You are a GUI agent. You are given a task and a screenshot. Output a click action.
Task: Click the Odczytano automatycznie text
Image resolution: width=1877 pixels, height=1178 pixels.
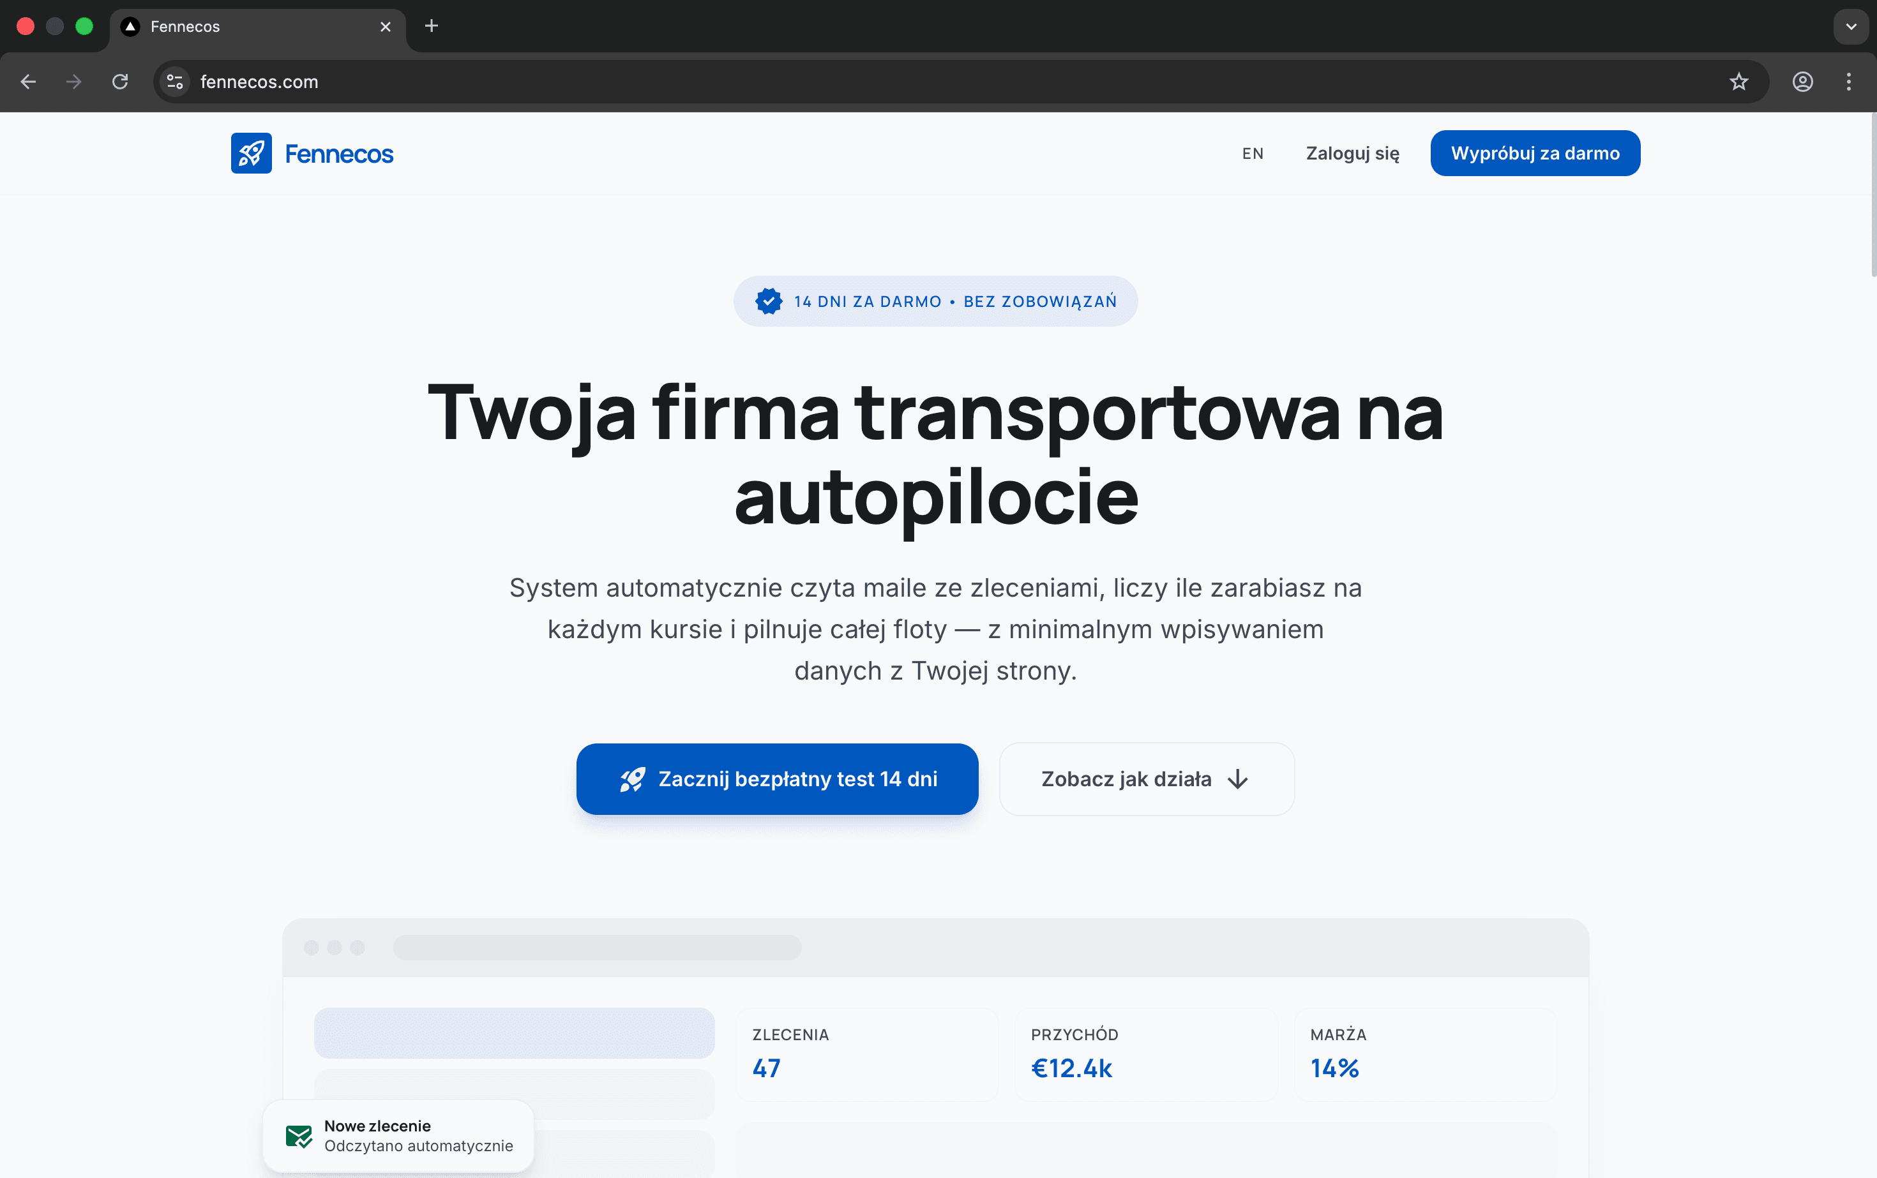(419, 1146)
